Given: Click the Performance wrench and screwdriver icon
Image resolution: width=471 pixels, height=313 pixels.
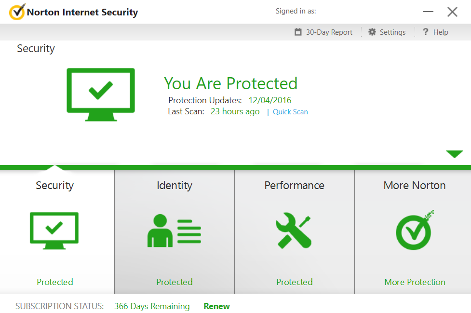Looking at the screenshot, I should tap(294, 231).
